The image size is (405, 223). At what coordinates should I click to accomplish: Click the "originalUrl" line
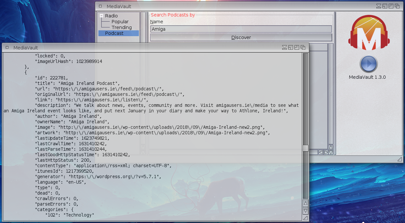(x=109, y=94)
